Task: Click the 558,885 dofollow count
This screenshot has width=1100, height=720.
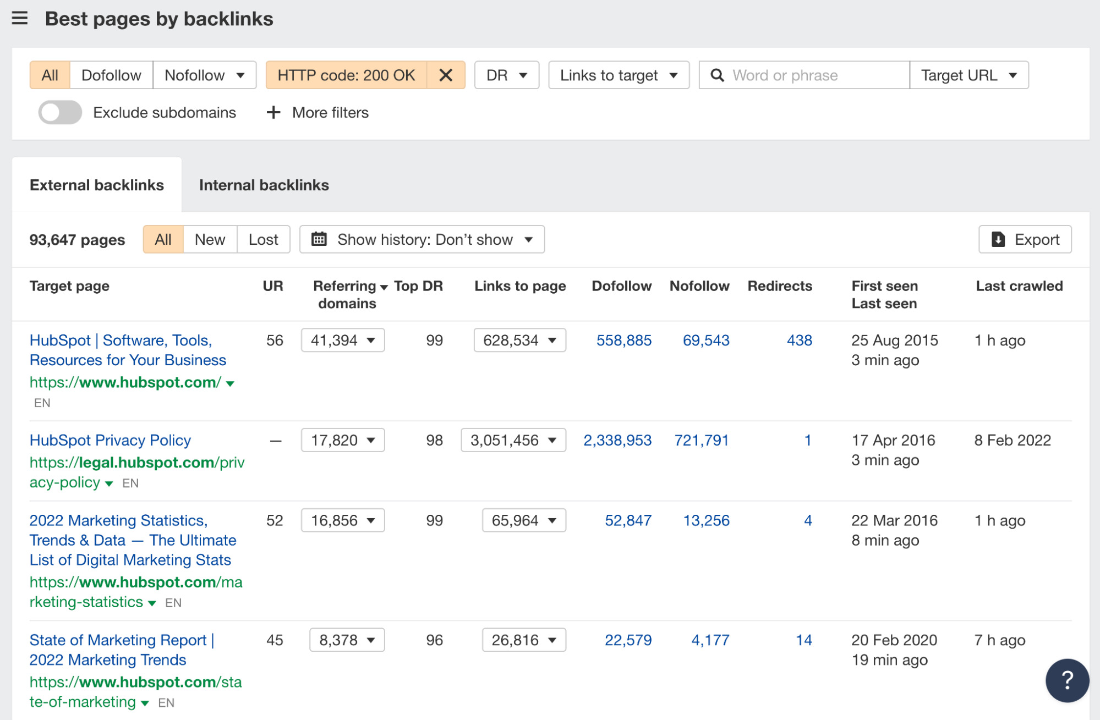Action: pyautogui.click(x=624, y=340)
